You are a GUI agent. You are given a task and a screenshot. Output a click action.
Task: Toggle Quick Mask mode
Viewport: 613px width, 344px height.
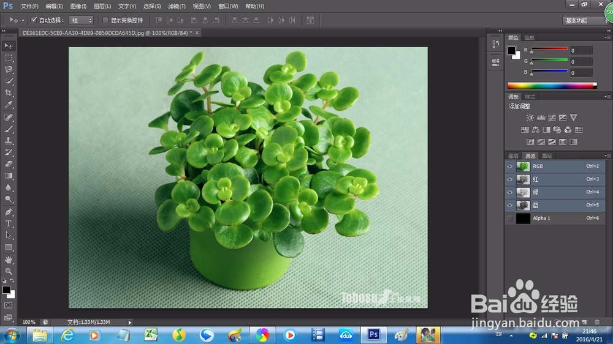click(x=8, y=305)
